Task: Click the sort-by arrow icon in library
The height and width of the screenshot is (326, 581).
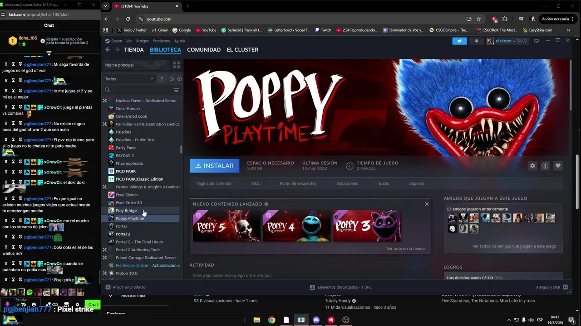Action: (162, 79)
